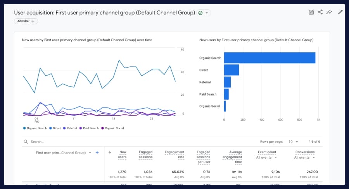
Task: Open the edit comparisons icon
Action: [311, 12]
